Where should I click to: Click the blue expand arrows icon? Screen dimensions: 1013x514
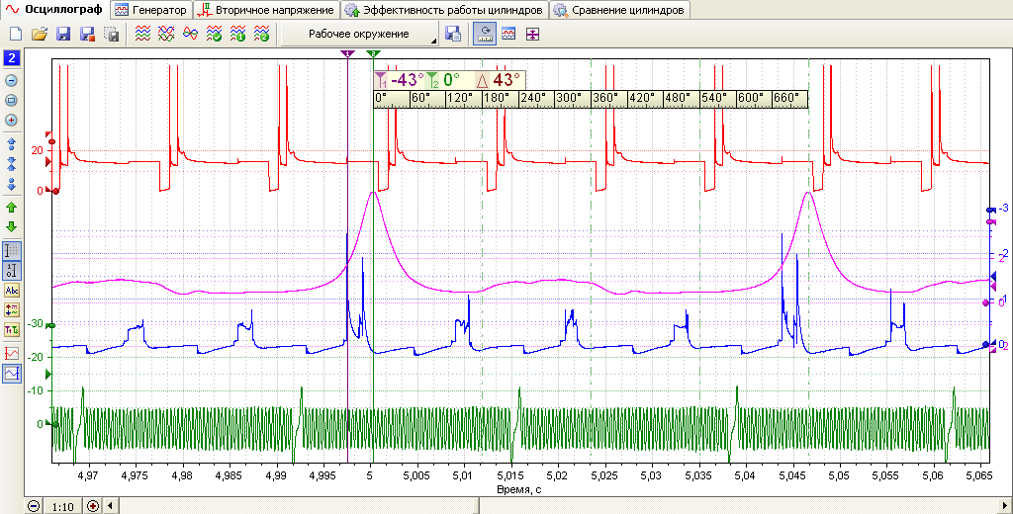(11, 142)
